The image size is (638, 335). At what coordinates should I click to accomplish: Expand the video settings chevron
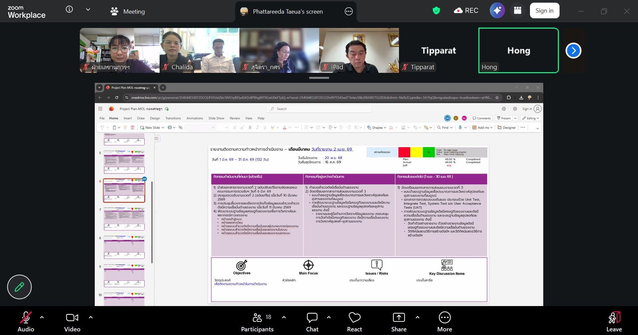tap(91, 317)
